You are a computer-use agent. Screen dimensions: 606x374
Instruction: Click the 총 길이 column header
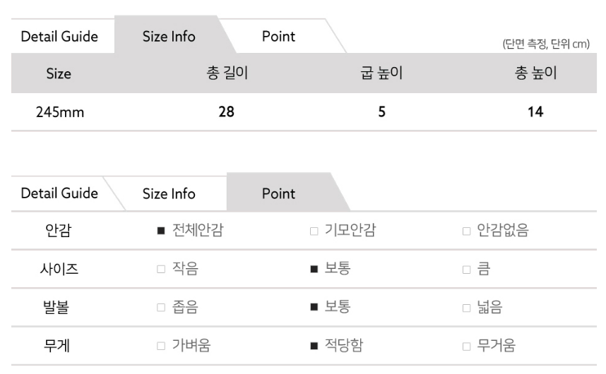click(x=226, y=73)
